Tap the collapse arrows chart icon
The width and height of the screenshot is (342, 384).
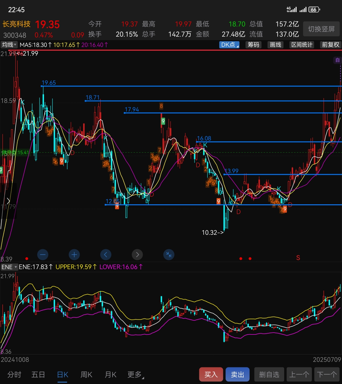169,255
